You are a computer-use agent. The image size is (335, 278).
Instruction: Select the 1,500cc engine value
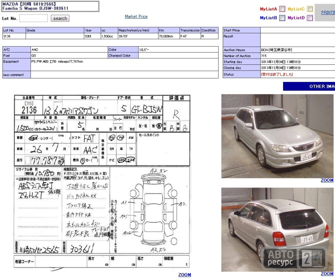pyautogui.click(x=107, y=36)
